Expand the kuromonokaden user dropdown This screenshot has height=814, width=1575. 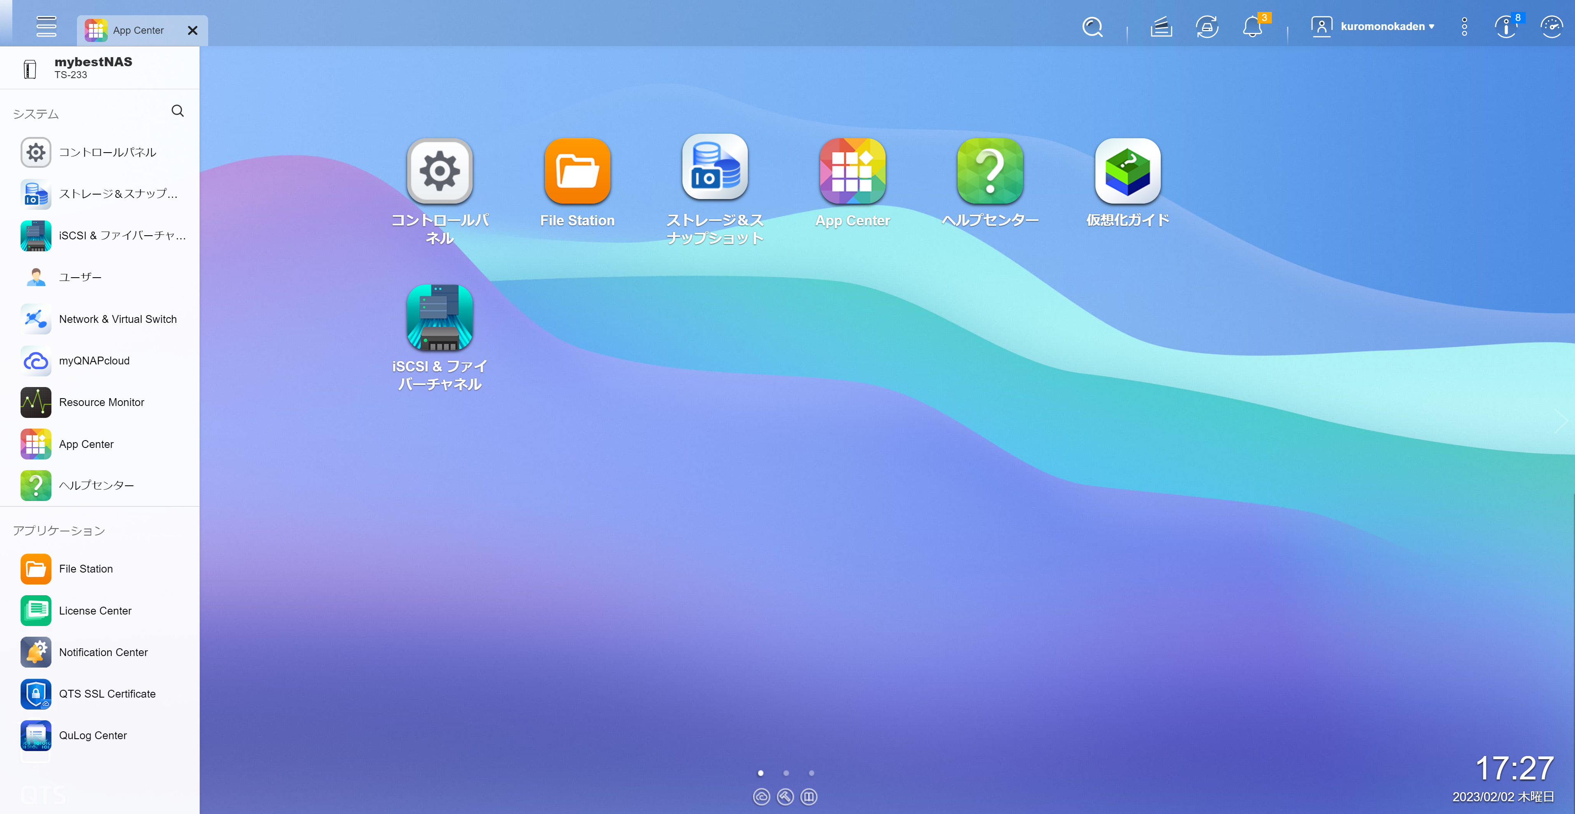coord(1373,26)
